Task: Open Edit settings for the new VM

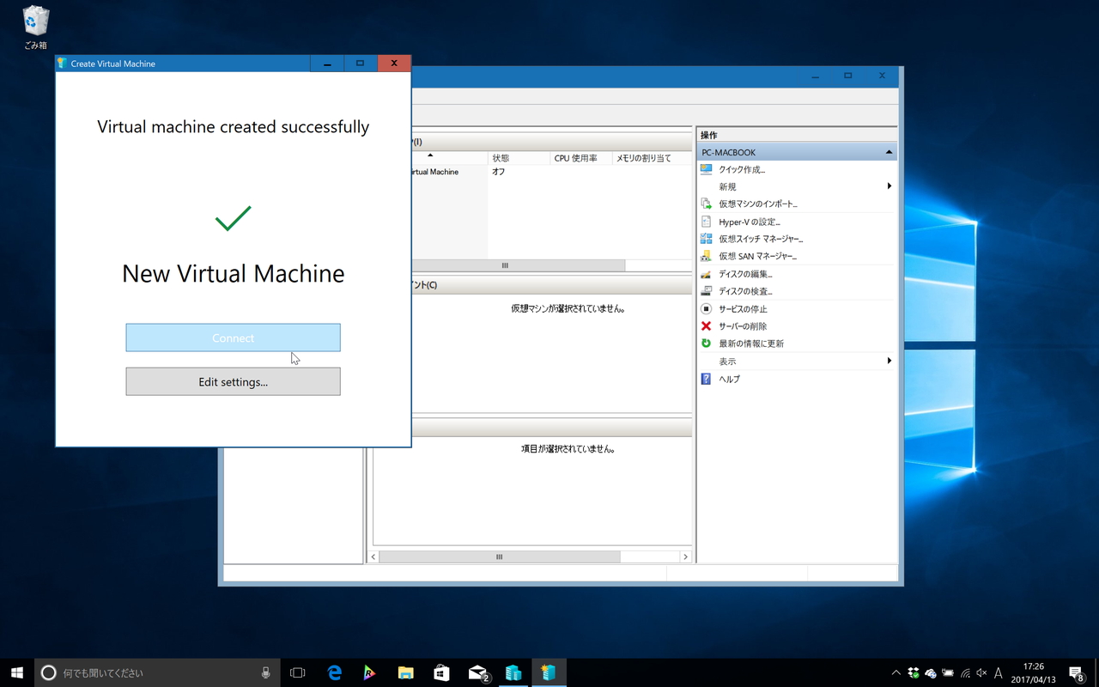Action: tap(233, 382)
